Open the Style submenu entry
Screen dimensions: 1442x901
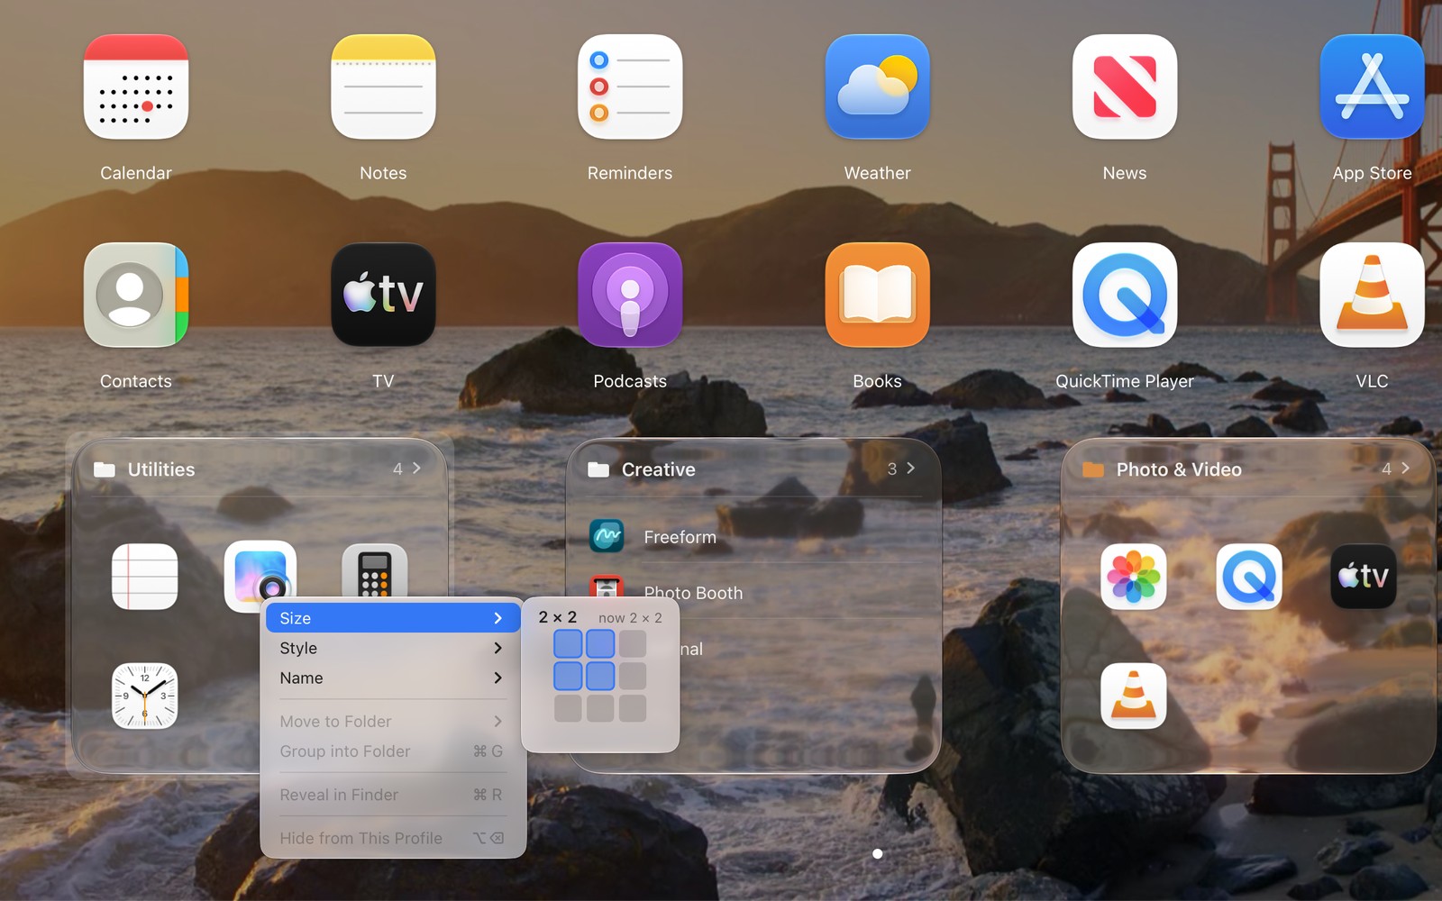(x=393, y=648)
